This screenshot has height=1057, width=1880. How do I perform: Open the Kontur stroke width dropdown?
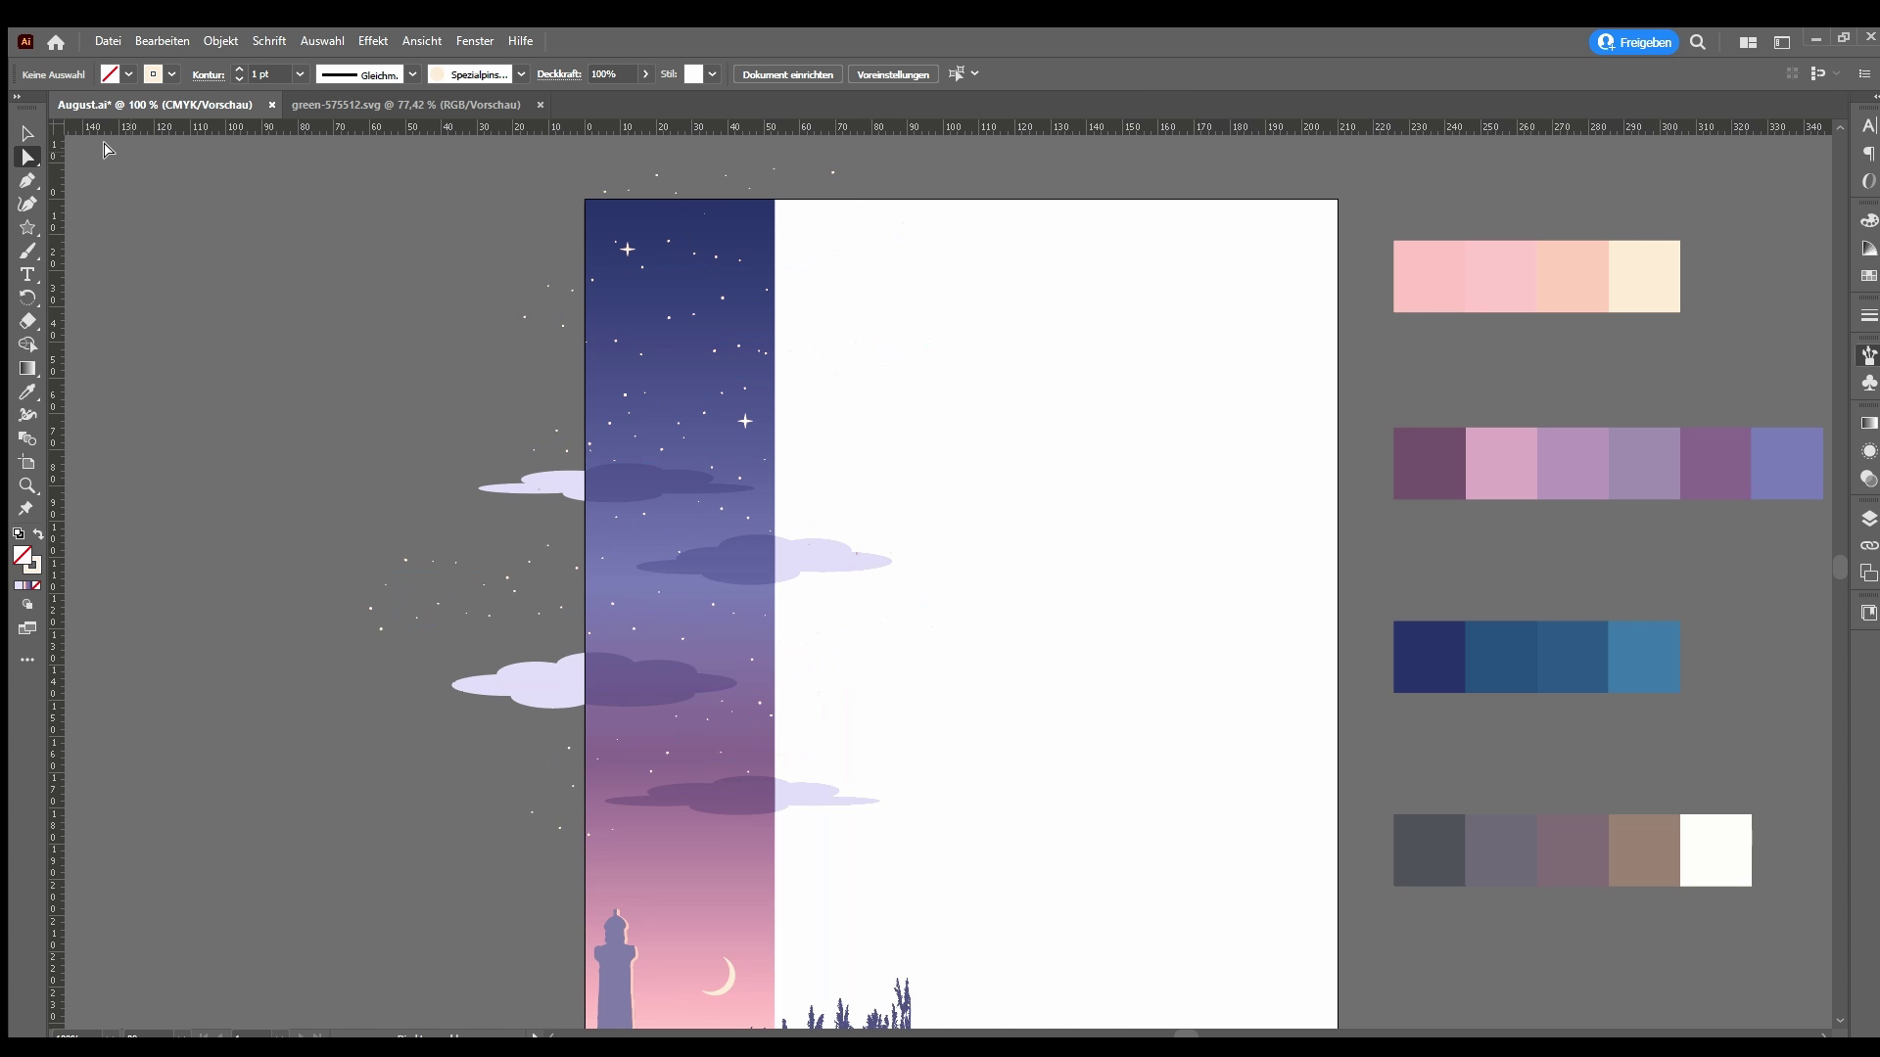(x=301, y=74)
